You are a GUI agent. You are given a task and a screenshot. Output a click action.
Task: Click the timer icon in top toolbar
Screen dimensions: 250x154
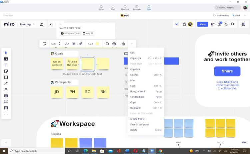coord(184,24)
